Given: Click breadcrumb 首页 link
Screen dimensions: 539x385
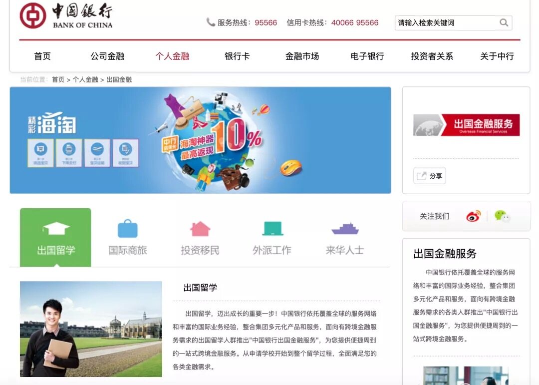Looking at the screenshot, I should coord(58,79).
